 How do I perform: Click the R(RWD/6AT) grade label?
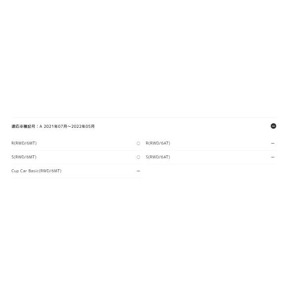[x=158, y=143]
